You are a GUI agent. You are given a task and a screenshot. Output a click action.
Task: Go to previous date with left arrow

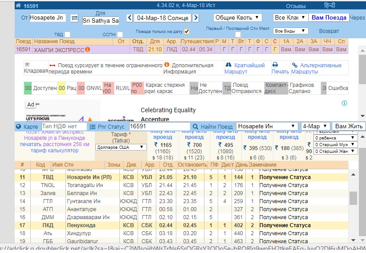click(x=130, y=18)
